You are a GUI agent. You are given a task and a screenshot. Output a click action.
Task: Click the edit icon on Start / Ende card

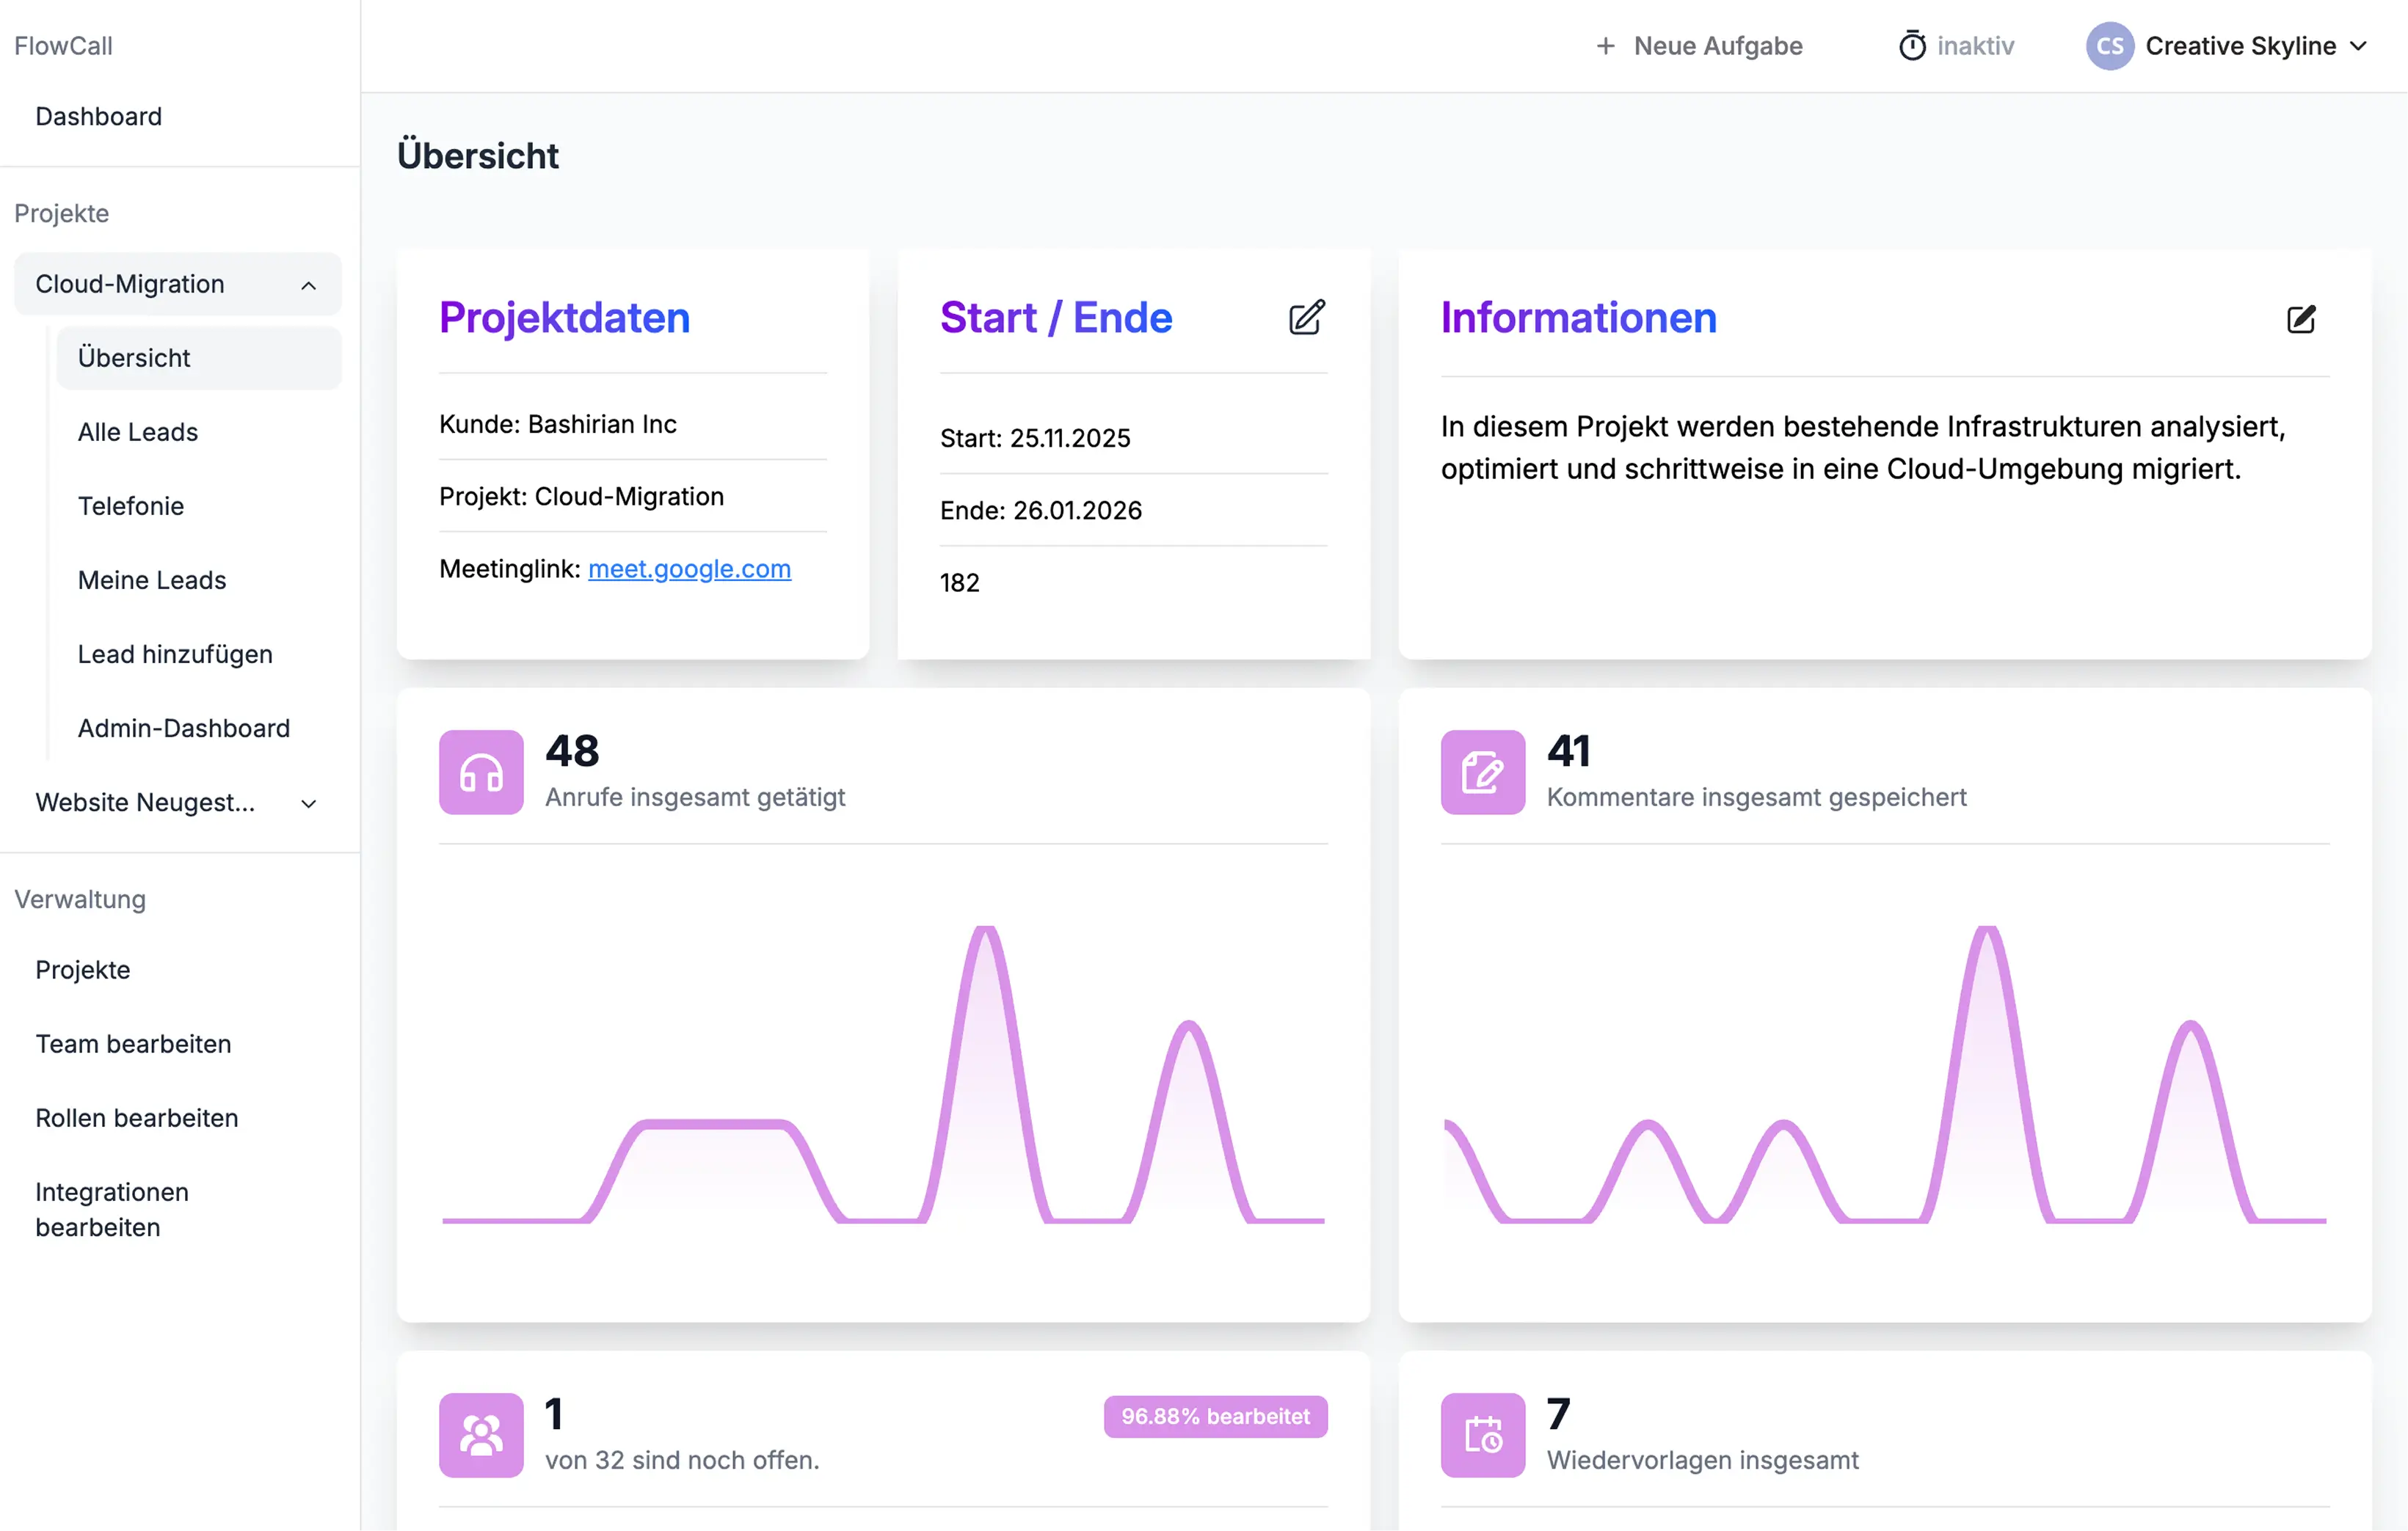[x=1306, y=318]
